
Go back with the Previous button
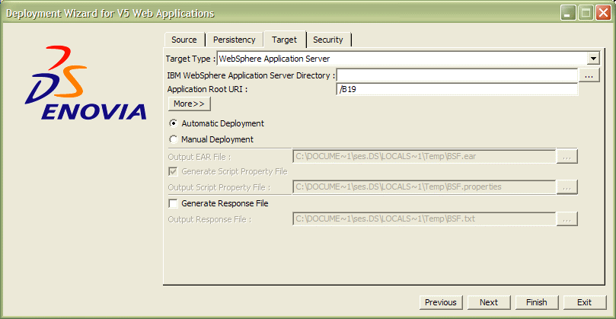[x=440, y=302]
